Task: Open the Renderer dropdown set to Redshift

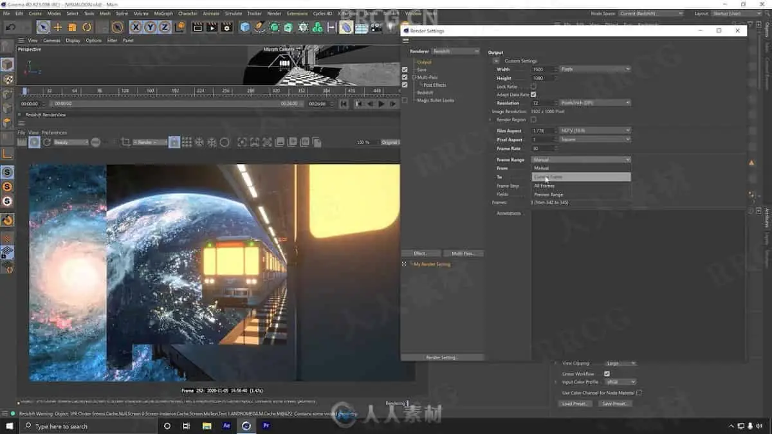Action: point(455,51)
